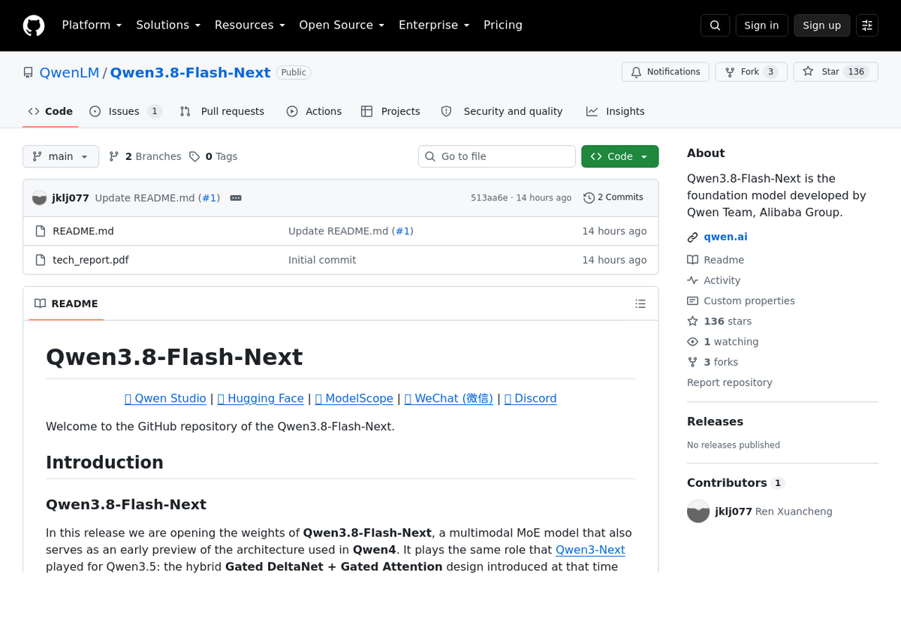
Task: Click the repository icon beside QwenLM
Action: [29, 73]
